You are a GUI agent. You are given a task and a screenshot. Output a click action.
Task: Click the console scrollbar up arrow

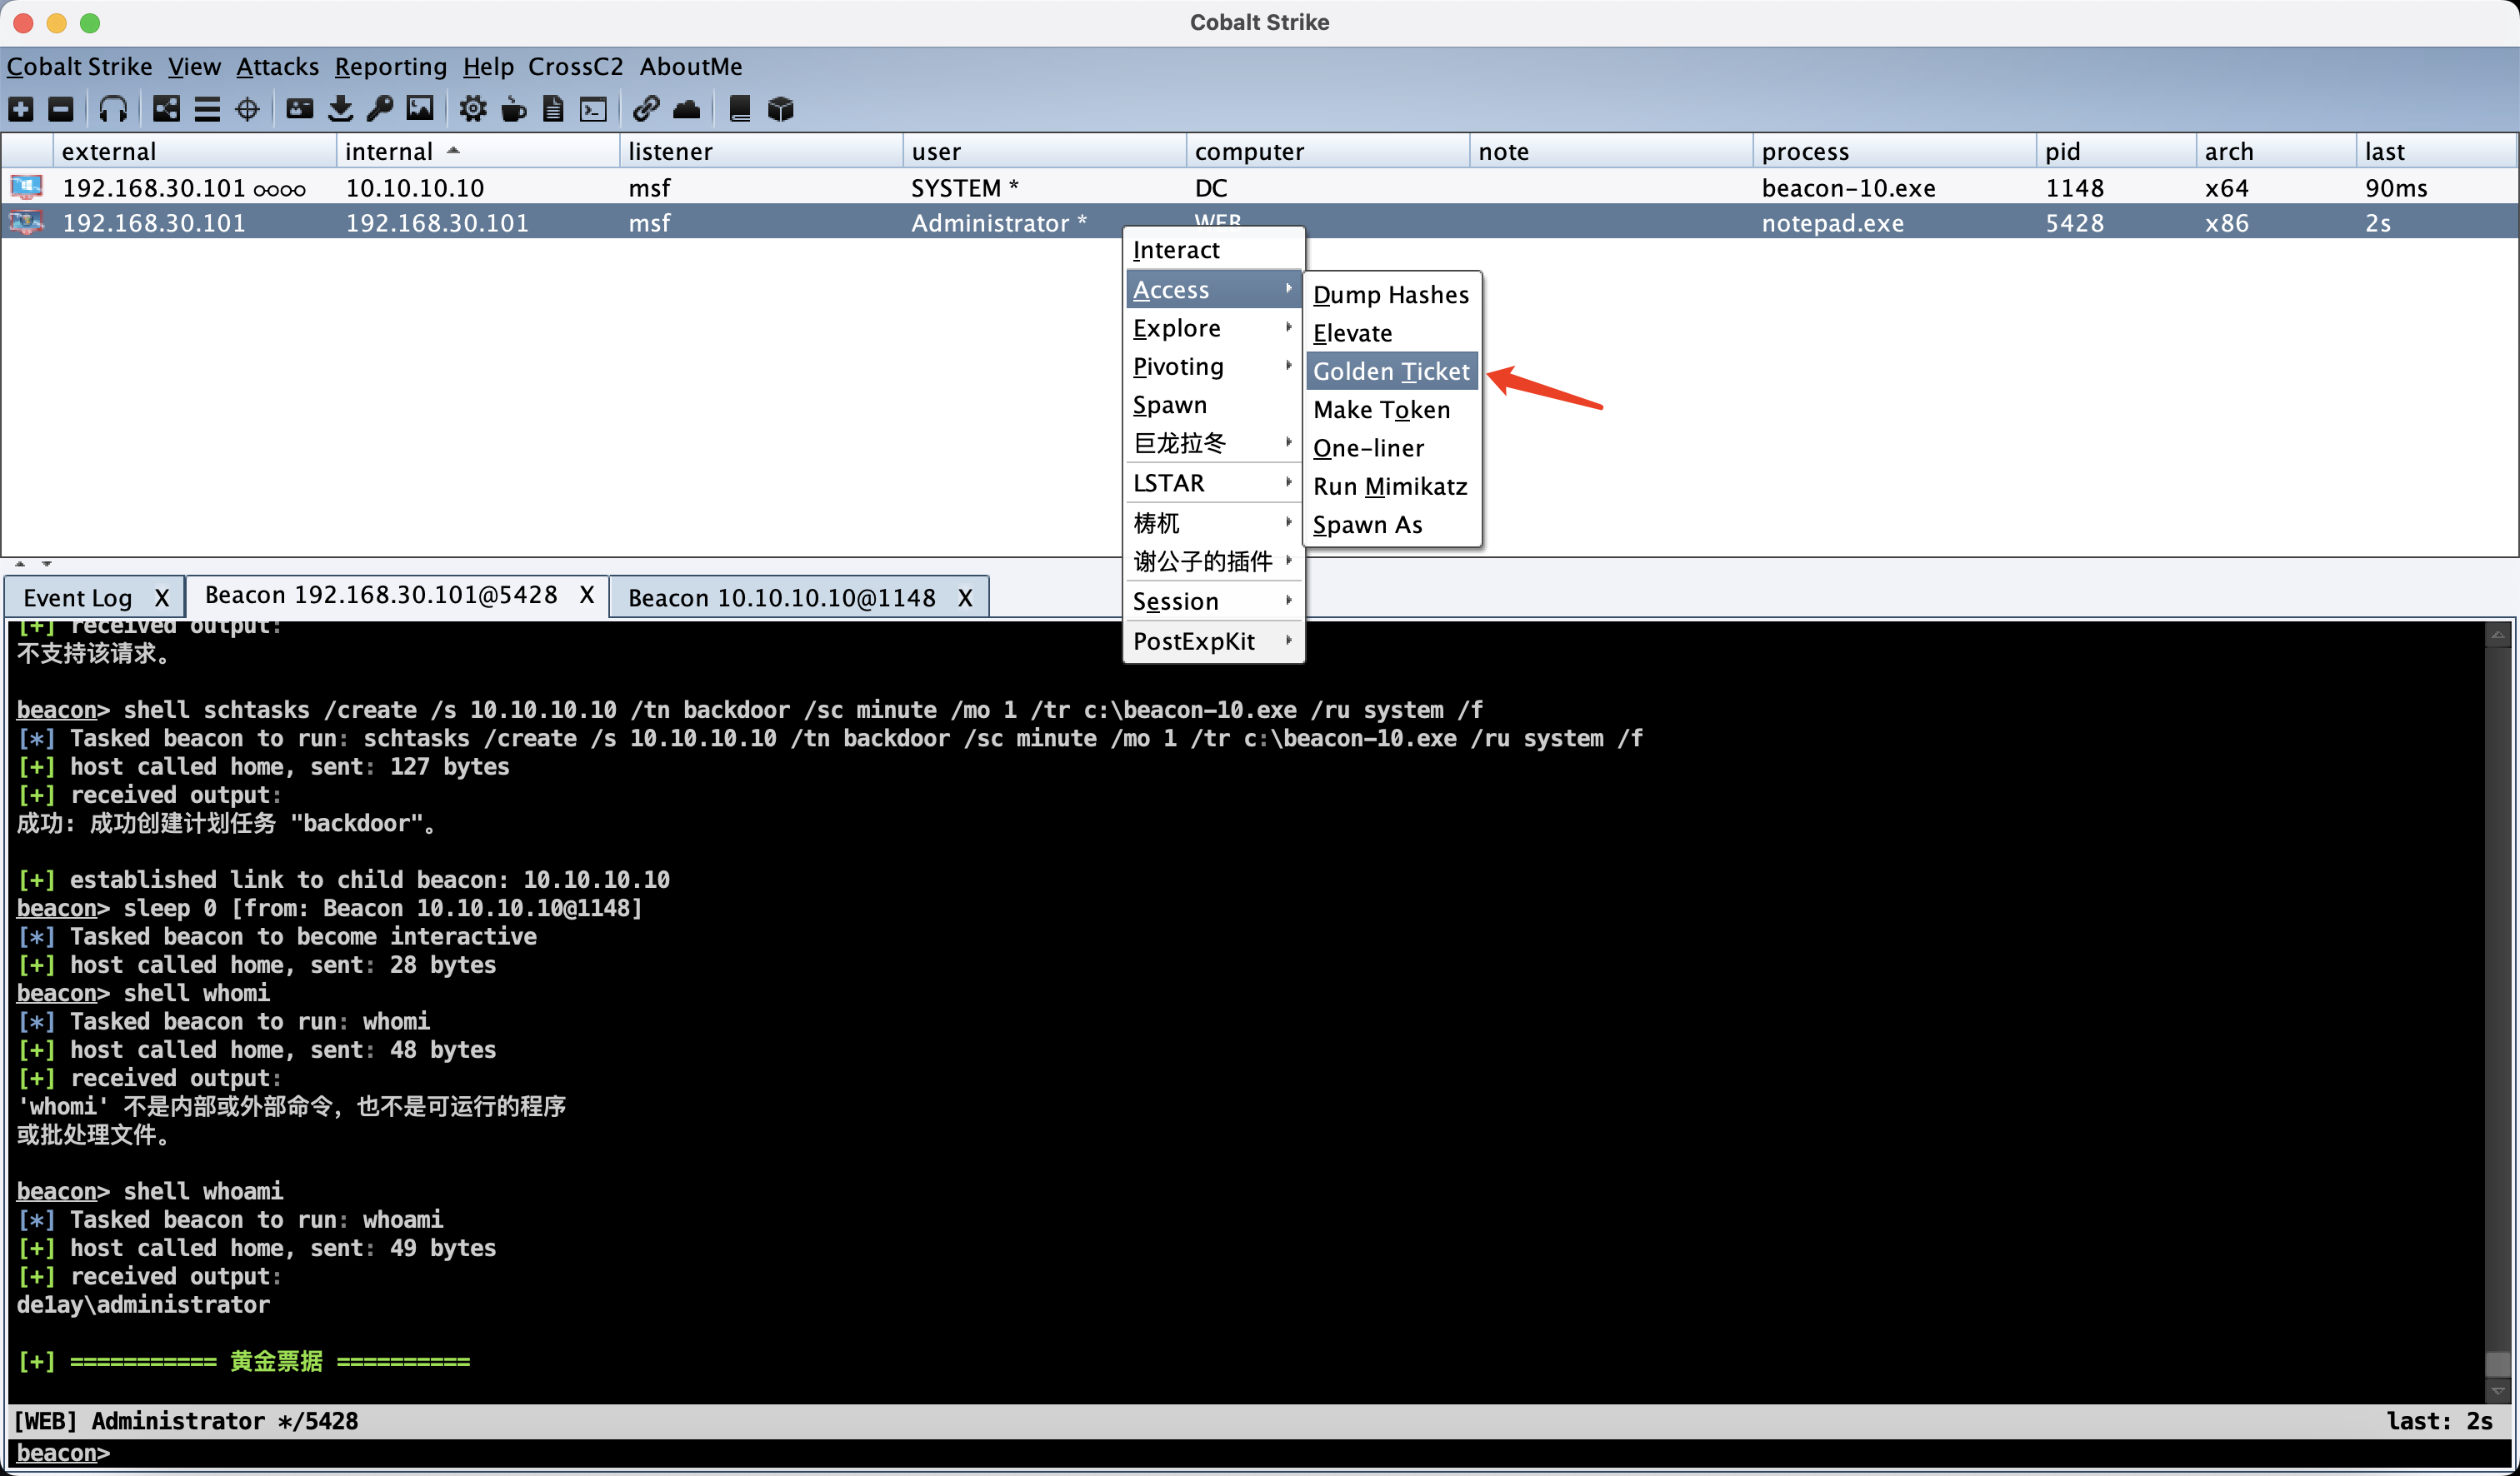pyautogui.click(x=2497, y=634)
